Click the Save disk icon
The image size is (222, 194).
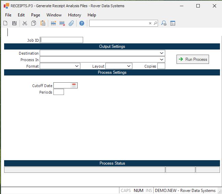pos(14,23)
